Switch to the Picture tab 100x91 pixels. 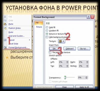tap(39, 27)
